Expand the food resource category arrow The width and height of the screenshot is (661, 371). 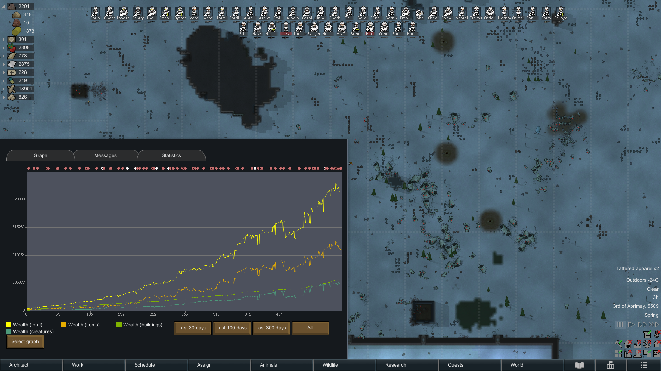pos(4,48)
